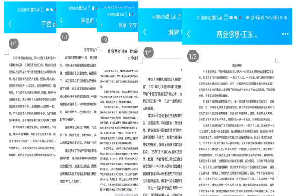Viewport: 297px width, 196px height.
Task: Tap back arrow next to 张慧 学习 title
Action: click(102, 25)
